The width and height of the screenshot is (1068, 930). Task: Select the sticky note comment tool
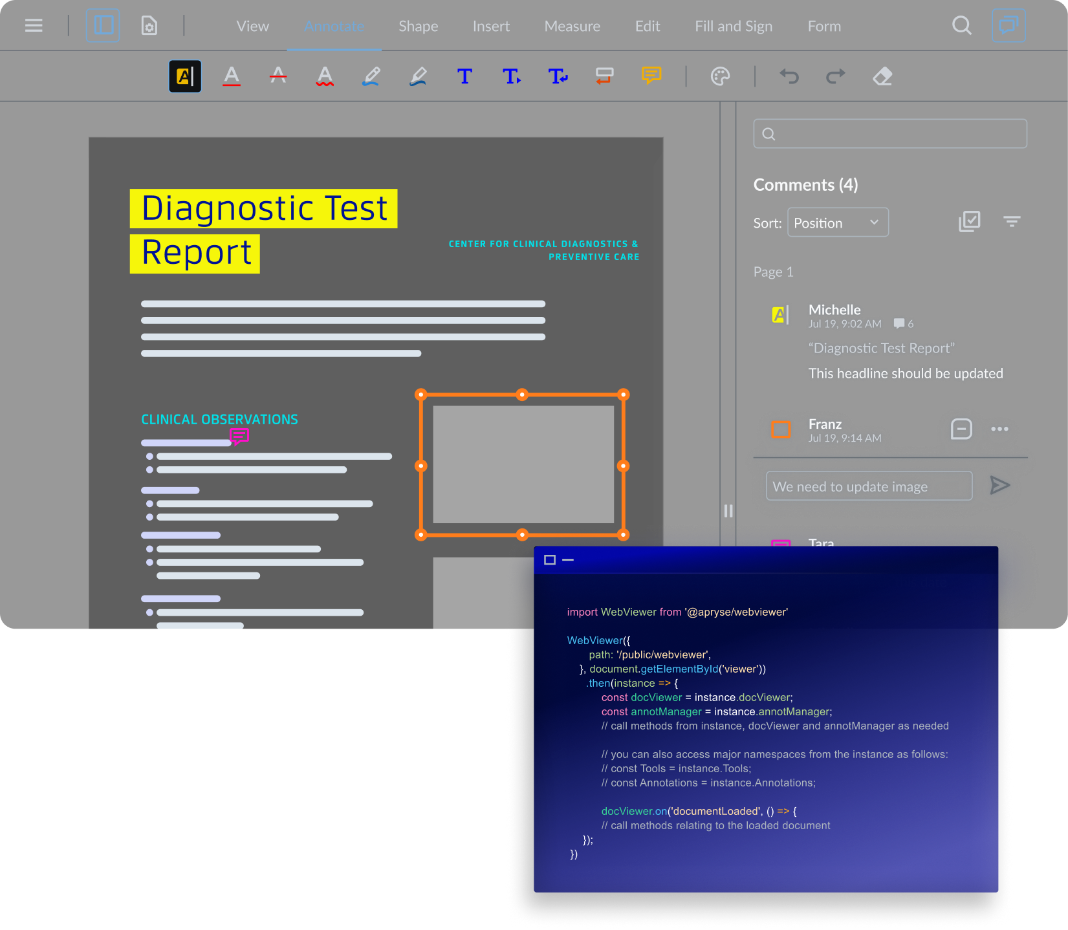pos(651,76)
